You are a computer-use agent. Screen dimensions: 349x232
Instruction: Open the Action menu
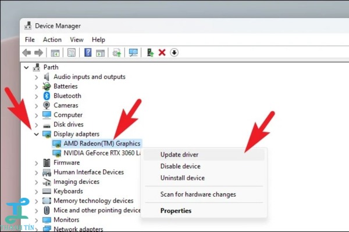(52, 39)
